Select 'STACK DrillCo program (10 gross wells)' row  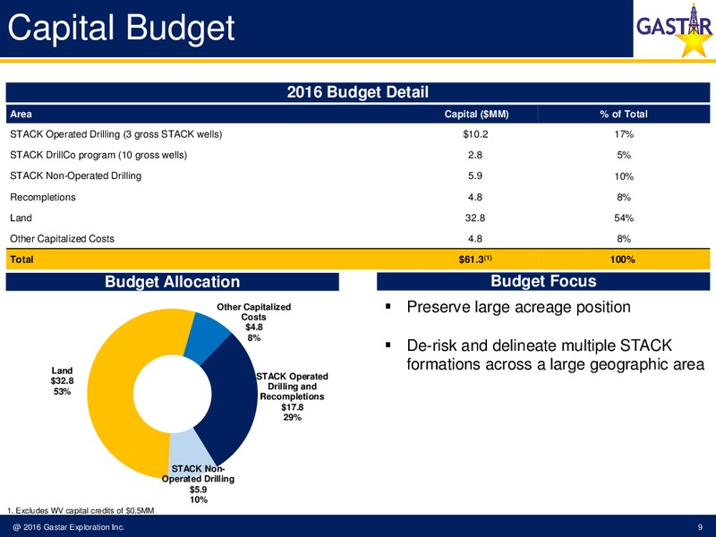pyautogui.click(x=357, y=155)
